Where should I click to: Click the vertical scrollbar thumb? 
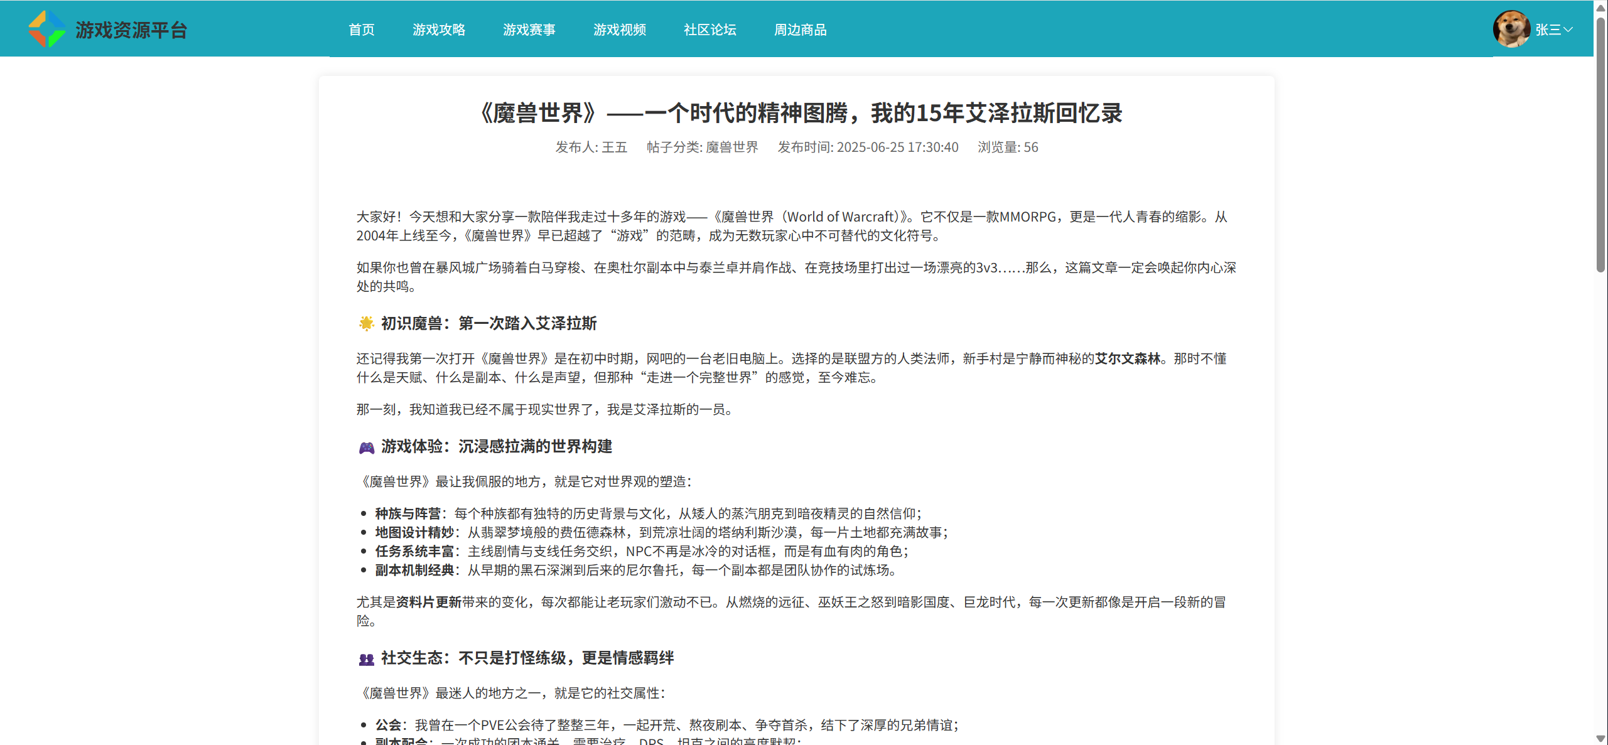[1600, 144]
